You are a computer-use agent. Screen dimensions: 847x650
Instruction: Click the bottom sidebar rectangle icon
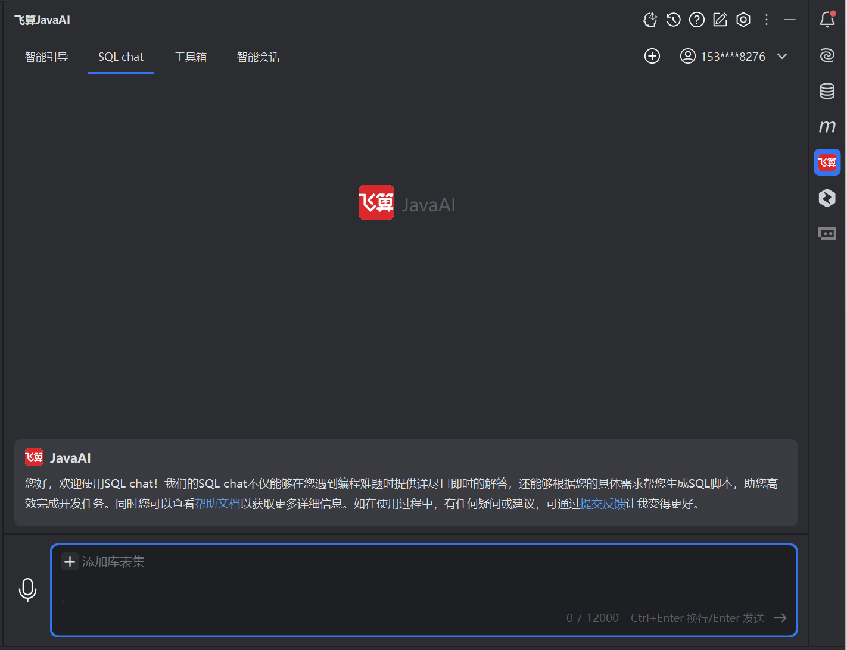tap(827, 233)
